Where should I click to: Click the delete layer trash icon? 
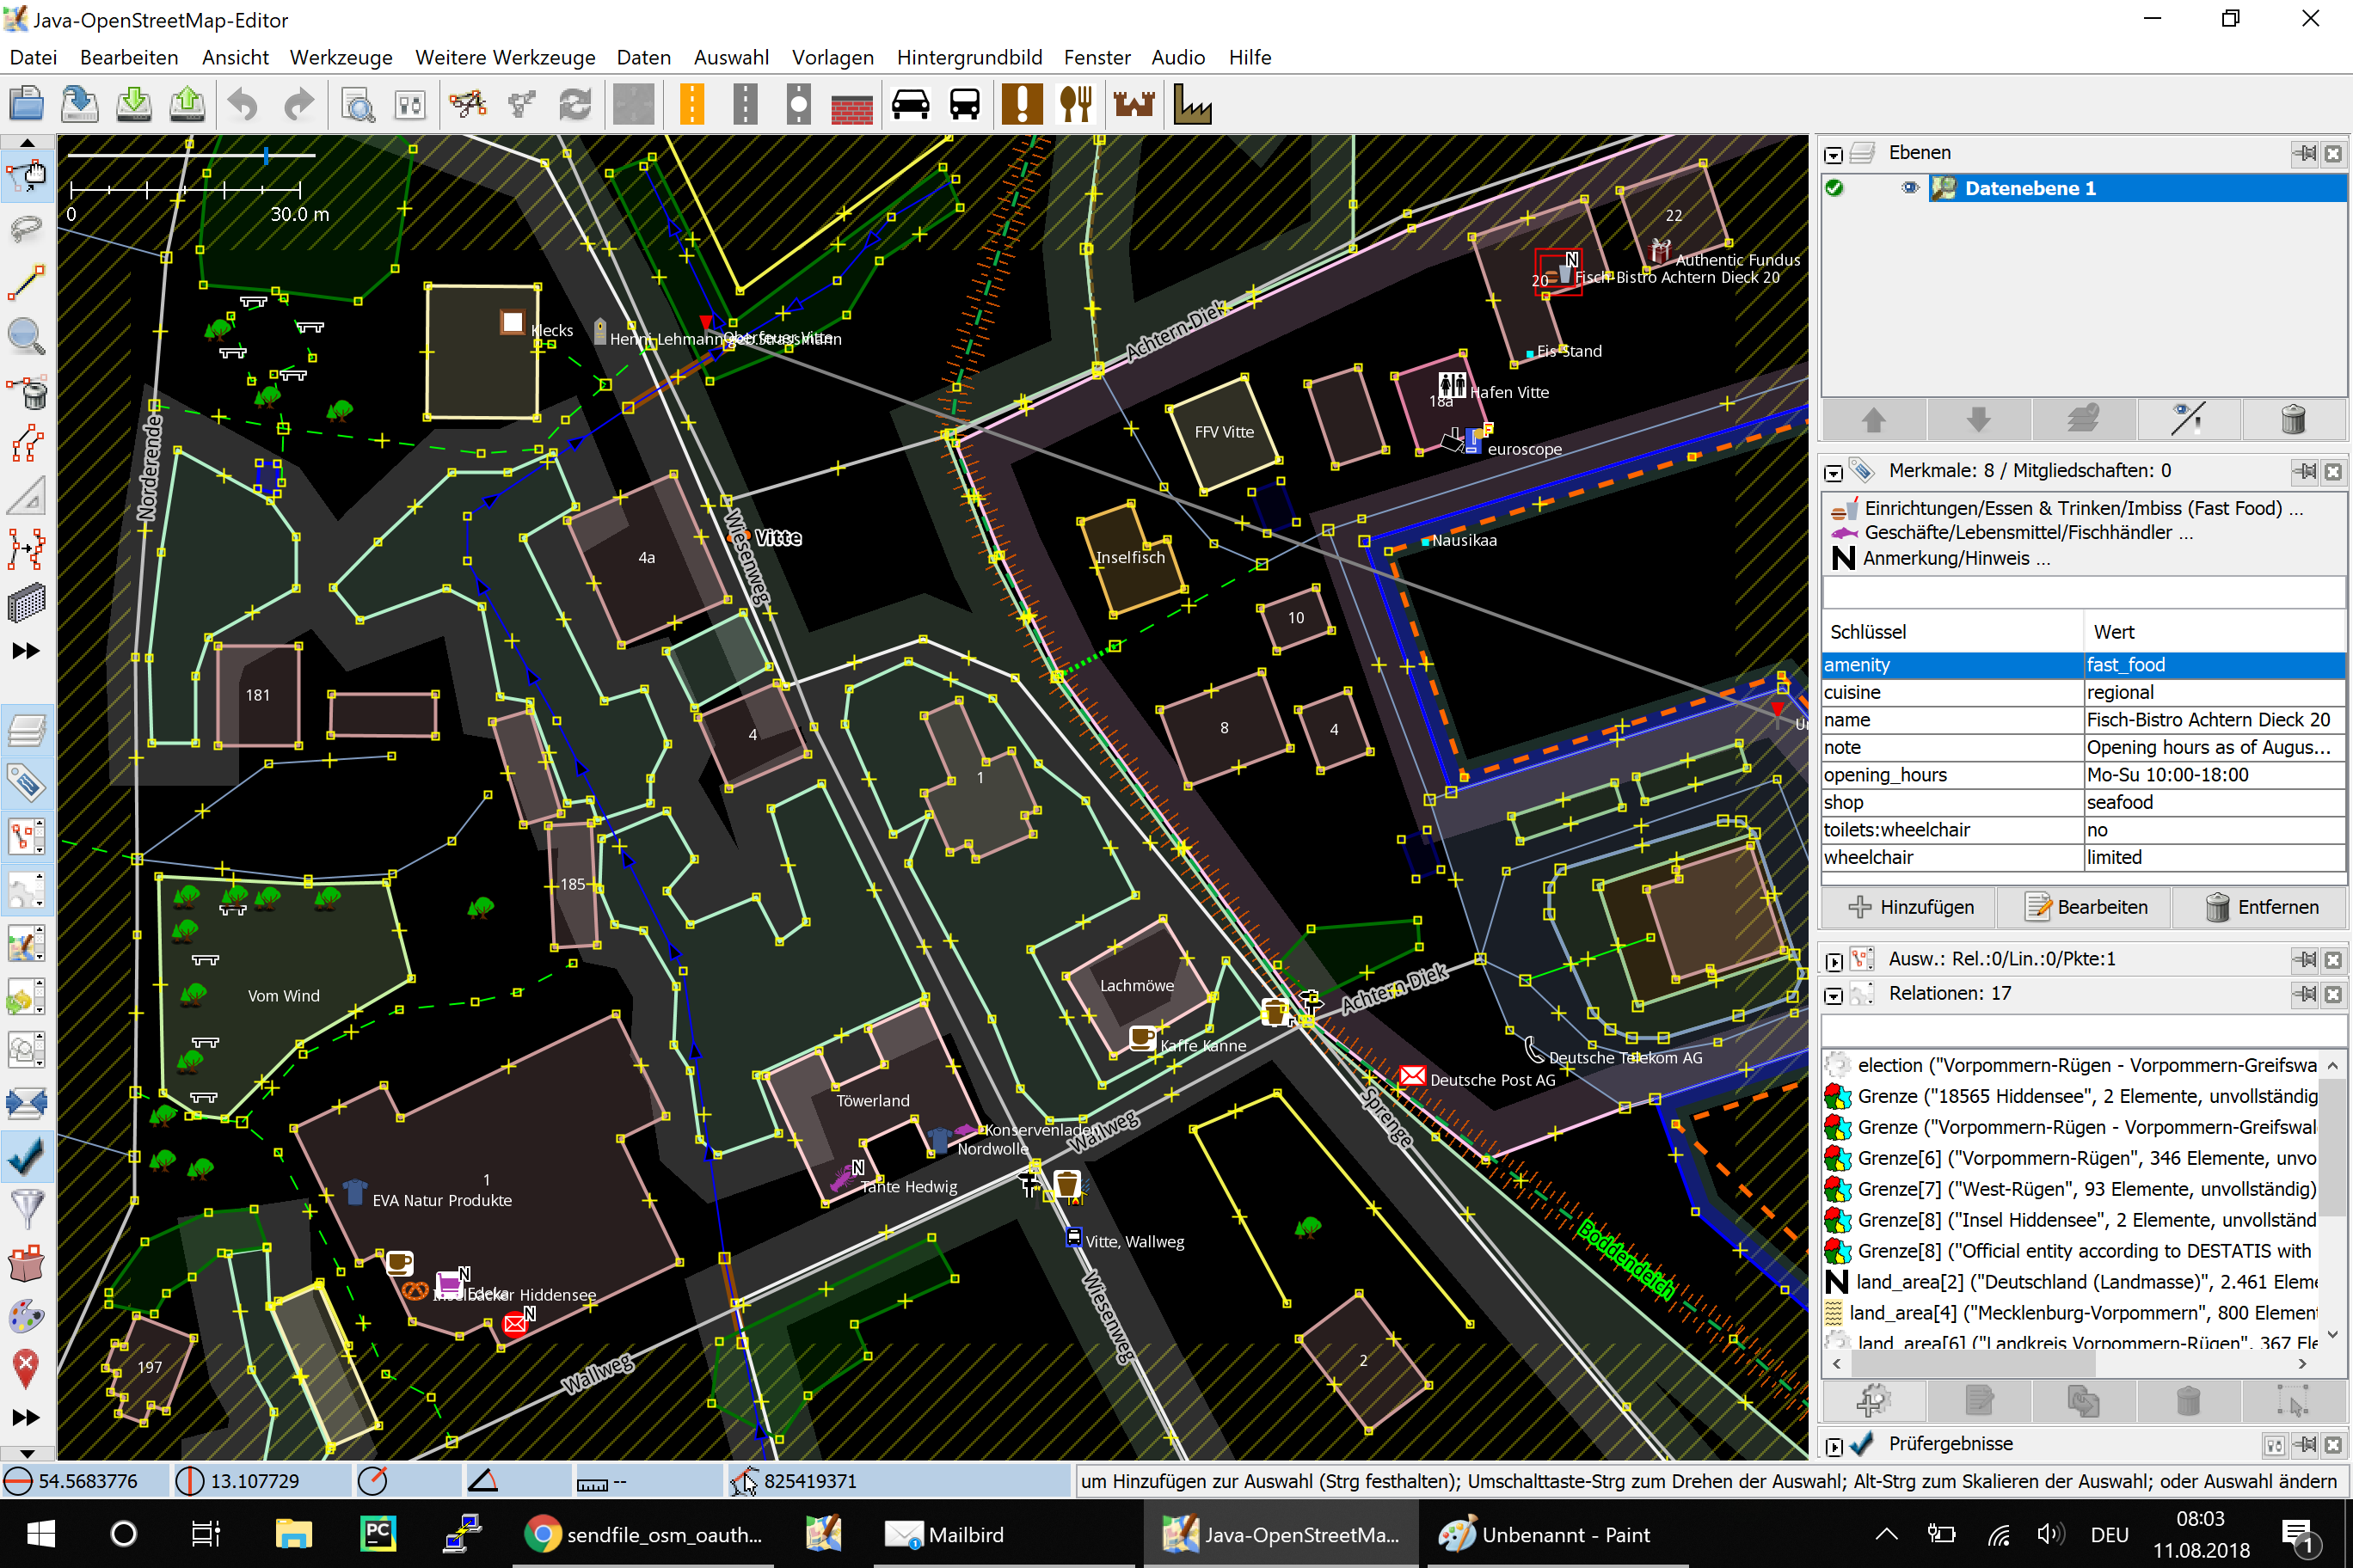tap(2293, 420)
